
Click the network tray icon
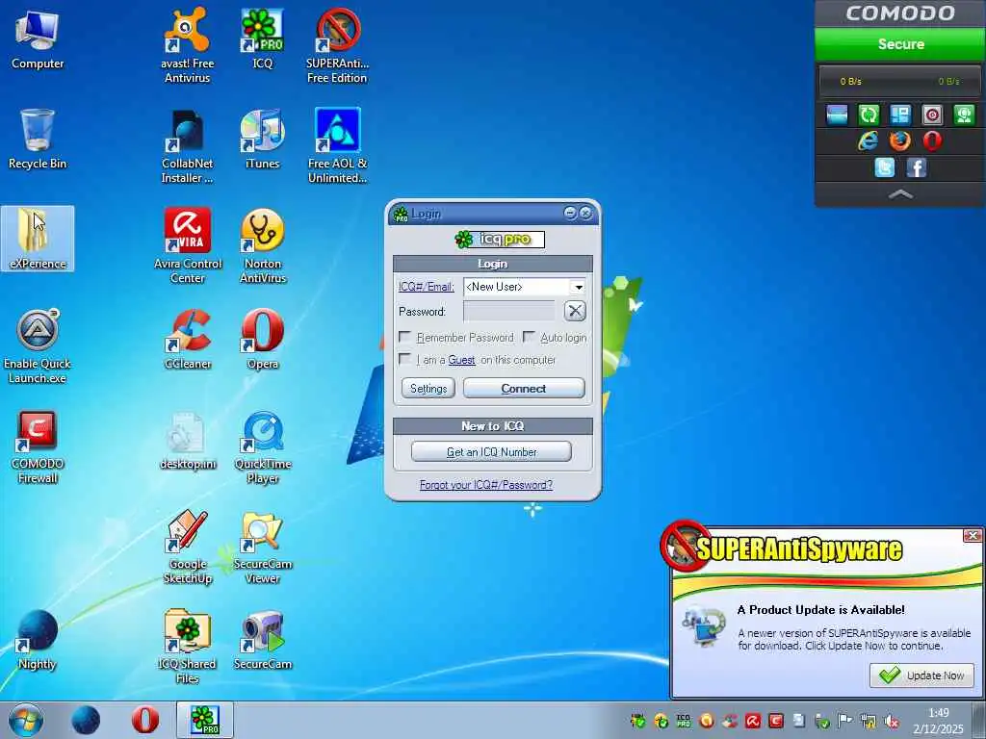click(x=869, y=722)
